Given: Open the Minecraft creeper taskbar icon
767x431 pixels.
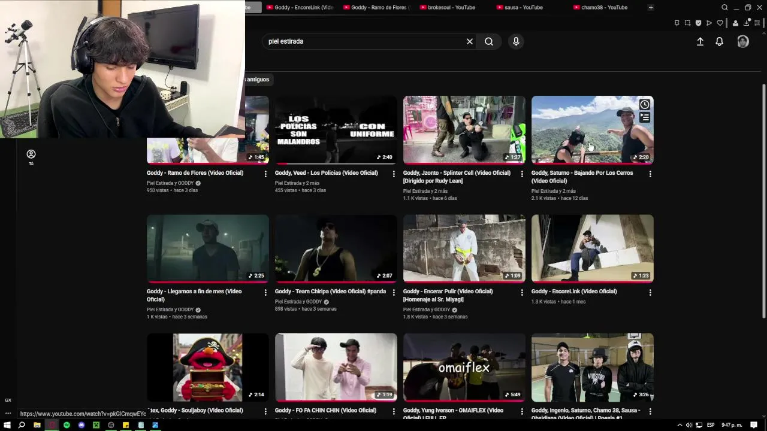Looking at the screenshot, I should (96, 425).
